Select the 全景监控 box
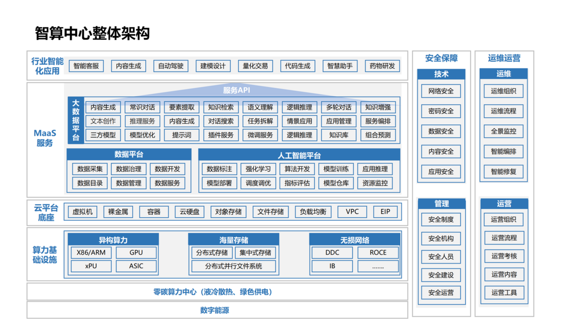Viewport: 575px width, 323px height. [504, 131]
